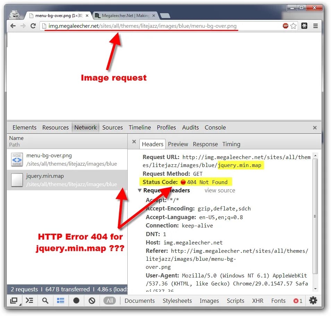Switch to the Sources panel
This screenshot has height=316, width=331.
pyautogui.click(x=112, y=127)
